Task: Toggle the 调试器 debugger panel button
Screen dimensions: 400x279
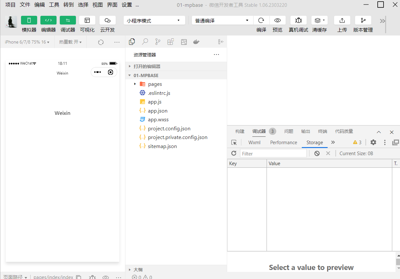Action: point(68,20)
